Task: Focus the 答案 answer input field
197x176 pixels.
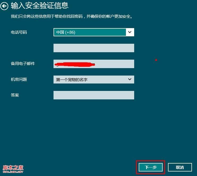Action: [94, 95]
